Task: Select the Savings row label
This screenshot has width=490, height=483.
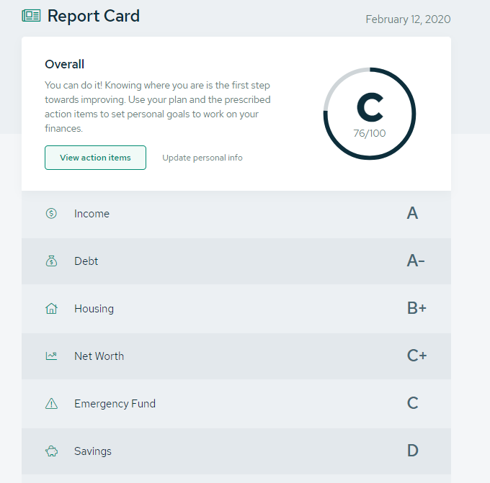Action: coord(92,451)
